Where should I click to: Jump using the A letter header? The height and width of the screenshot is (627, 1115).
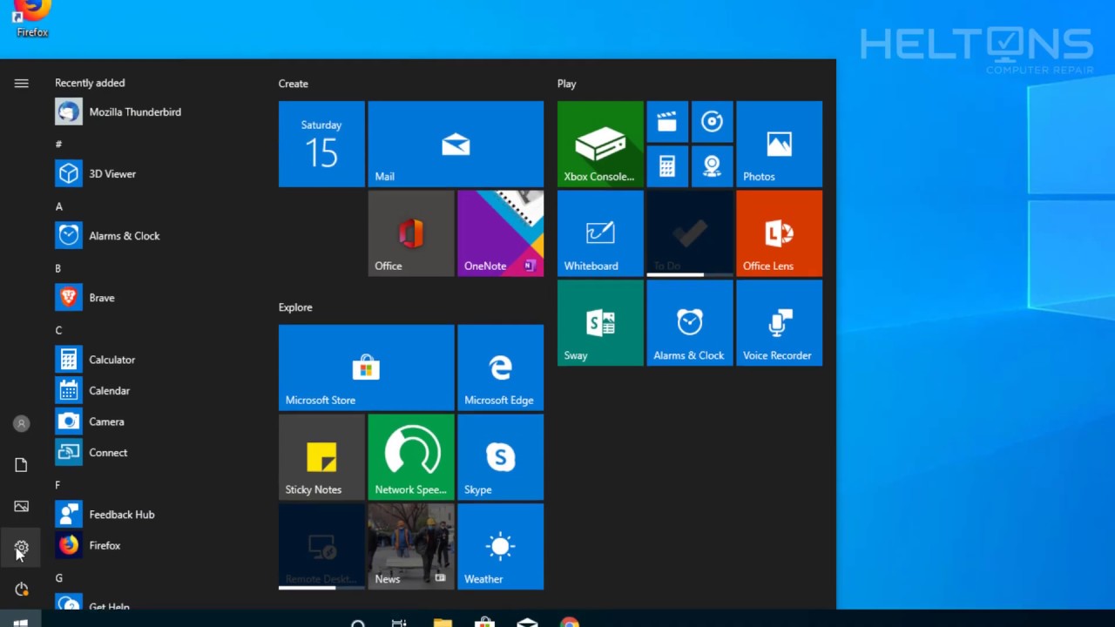coord(58,206)
